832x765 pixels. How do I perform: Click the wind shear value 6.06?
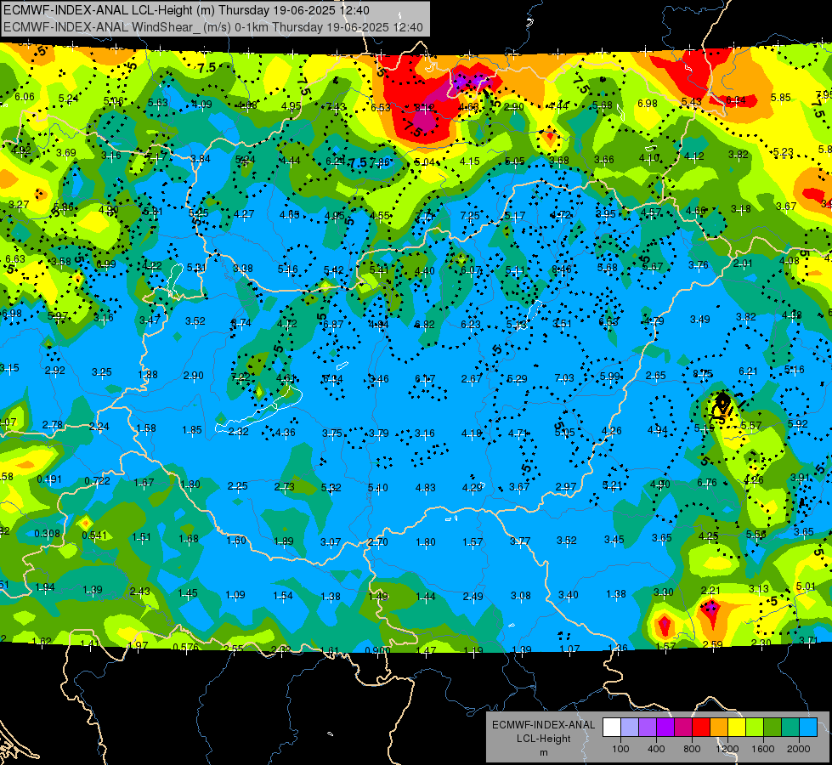25,97
